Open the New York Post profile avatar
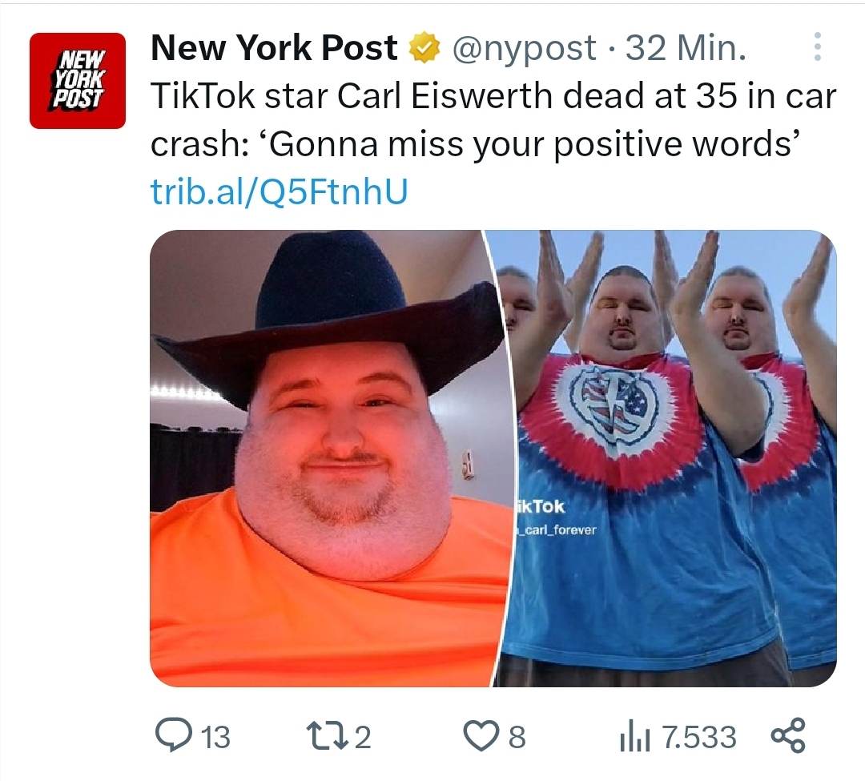865x781 pixels. 78,81
